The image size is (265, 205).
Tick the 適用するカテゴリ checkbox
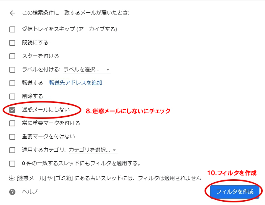(12, 150)
